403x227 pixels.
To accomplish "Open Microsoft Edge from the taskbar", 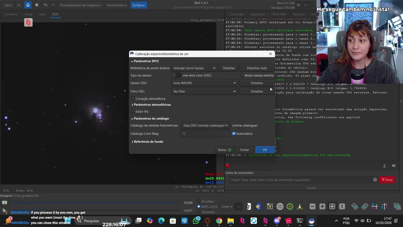I will [x=161, y=221].
